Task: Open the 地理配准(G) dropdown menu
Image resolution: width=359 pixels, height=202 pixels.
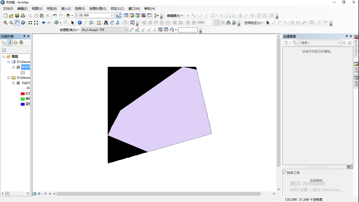Action: point(69,30)
